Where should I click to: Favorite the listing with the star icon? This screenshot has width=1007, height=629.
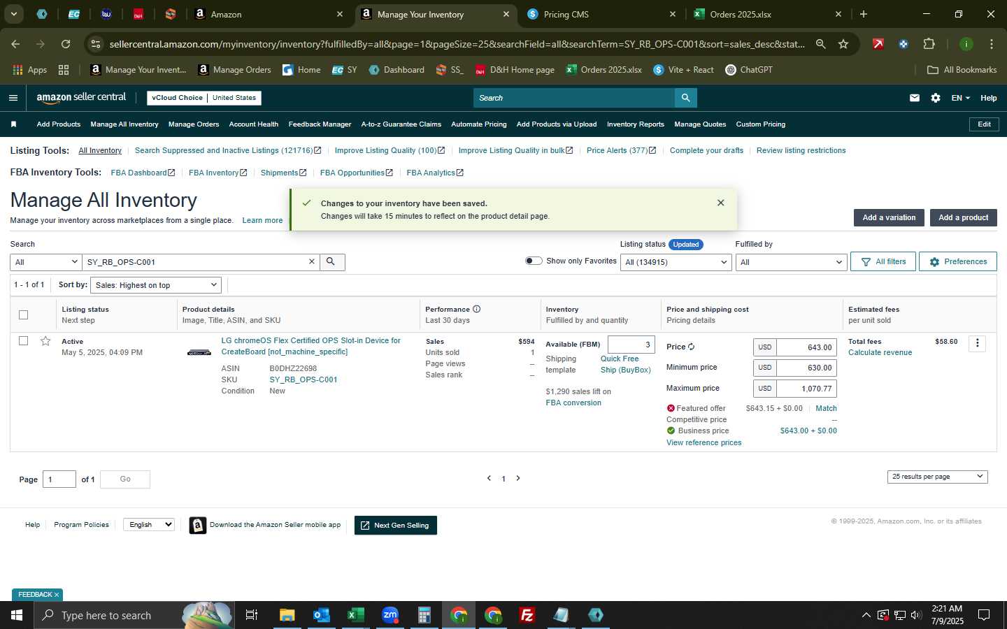pyautogui.click(x=45, y=341)
